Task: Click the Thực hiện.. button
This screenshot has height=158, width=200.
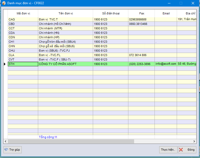Action: click(x=168, y=150)
